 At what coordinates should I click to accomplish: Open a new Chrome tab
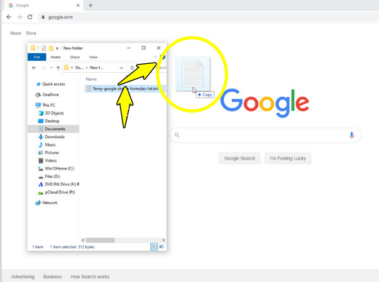point(90,5)
